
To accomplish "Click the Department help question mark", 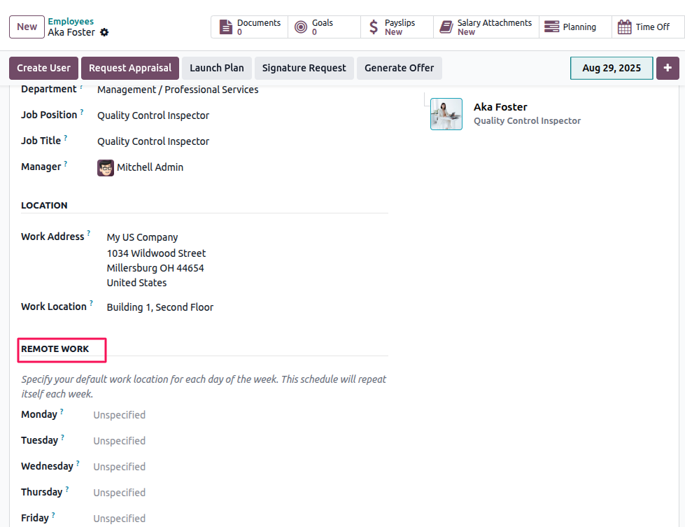I will point(81,87).
